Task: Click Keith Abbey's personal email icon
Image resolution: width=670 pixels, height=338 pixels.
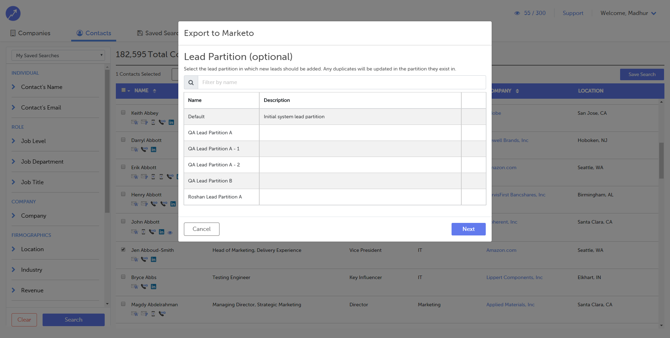Action: click(x=144, y=122)
